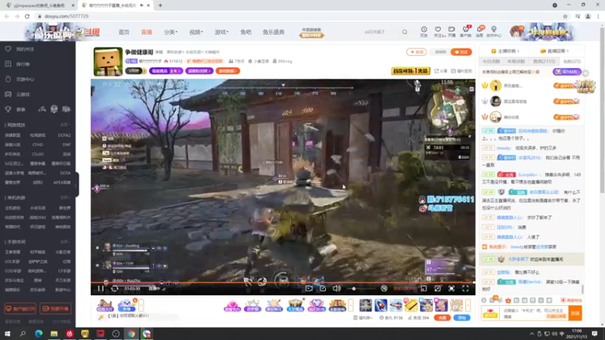Expand 分类 dropdown in navigation
The image size is (605, 340).
[x=171, y=32]
